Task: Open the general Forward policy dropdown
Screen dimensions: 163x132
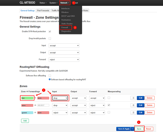Action: point(64,60)
